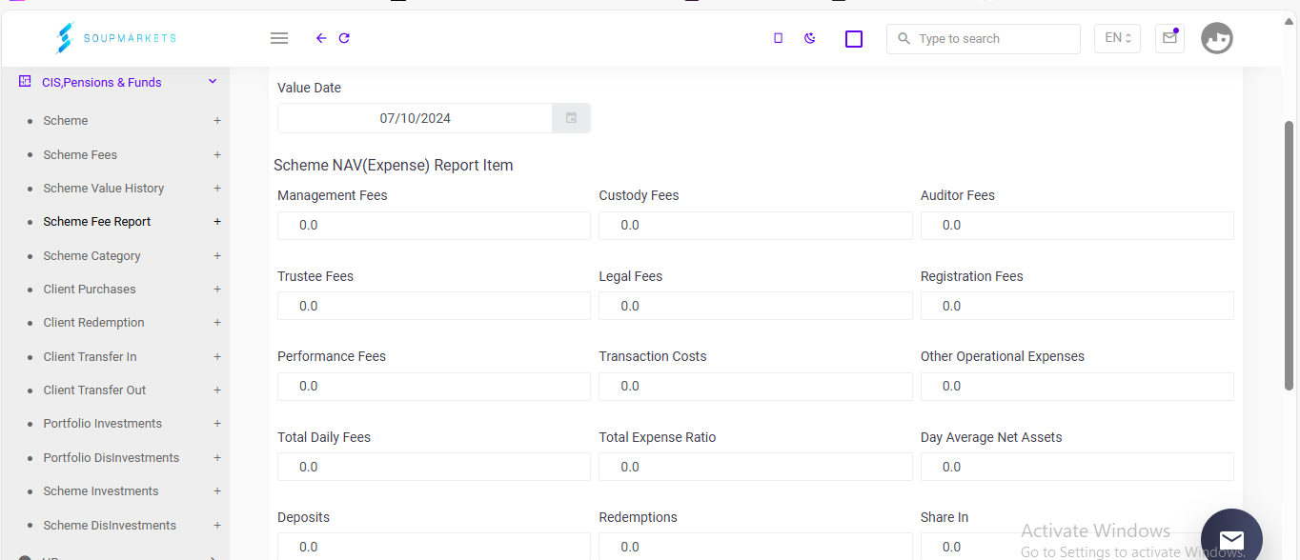Expand the Scheme Fees plus icon

tap(217, 154)
